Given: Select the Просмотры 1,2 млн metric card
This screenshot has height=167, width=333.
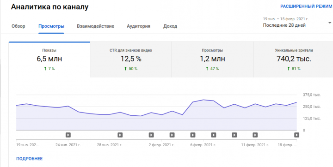Looking at the screenshot, I should pyautogui.click(x=212, y=60).
